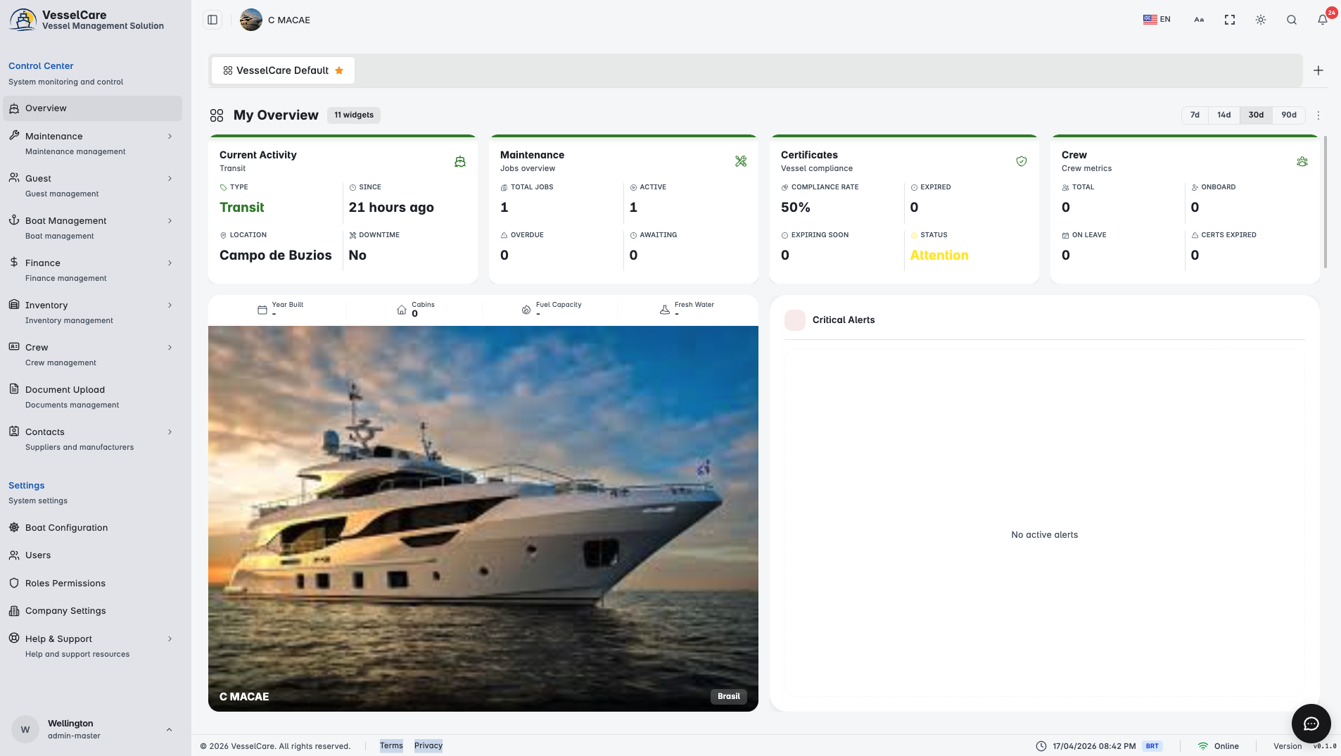Open the Terms link in footer

click(x=391, y=745)
